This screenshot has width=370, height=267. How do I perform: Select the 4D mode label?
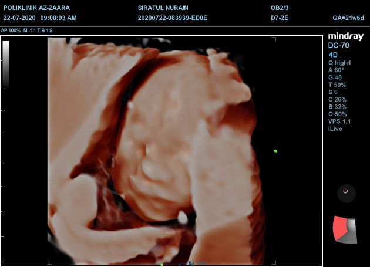pos(333,55)
